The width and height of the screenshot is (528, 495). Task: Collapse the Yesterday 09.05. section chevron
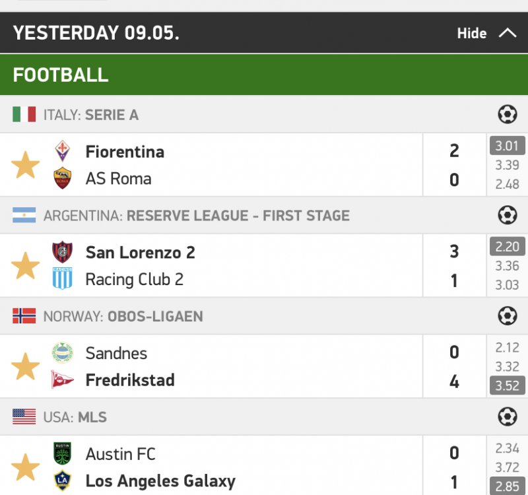click(508, 33)
